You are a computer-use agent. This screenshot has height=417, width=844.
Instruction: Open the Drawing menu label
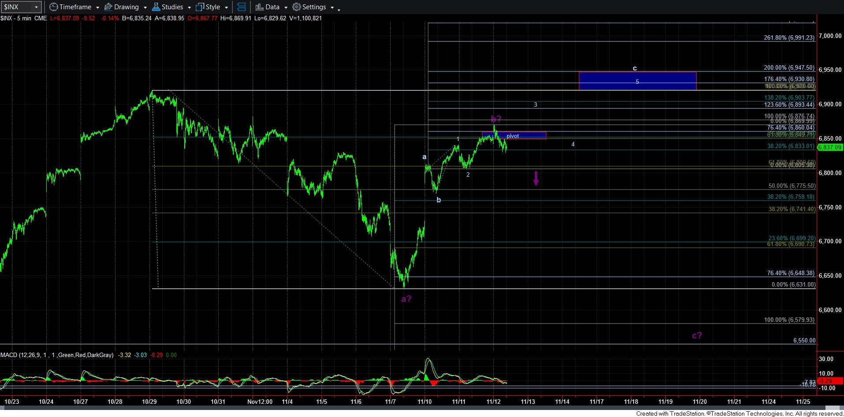point(126,7)
